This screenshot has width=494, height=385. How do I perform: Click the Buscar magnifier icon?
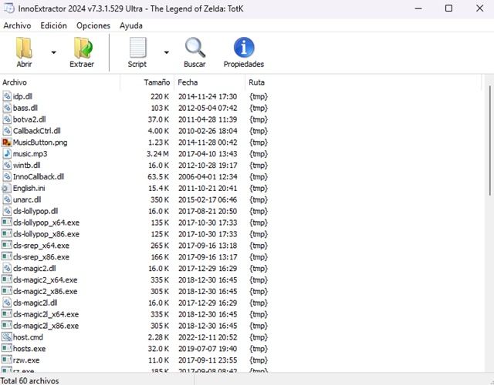point(195,48)
